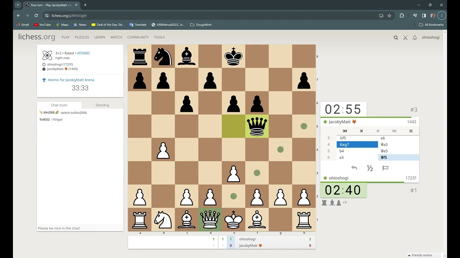
Task: Open ARBManual2022 bookmark
Action: 168,25
